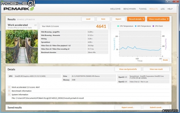Click View raw result
The image size is (180, 113).
[156, 69]
